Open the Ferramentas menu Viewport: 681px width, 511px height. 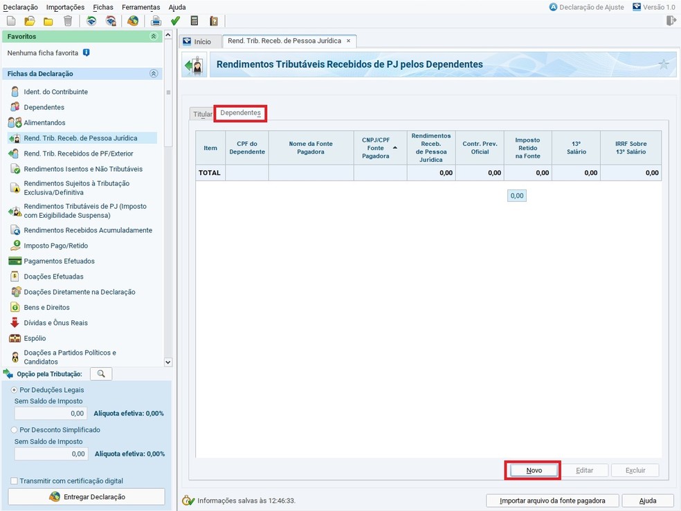[140, 7]
